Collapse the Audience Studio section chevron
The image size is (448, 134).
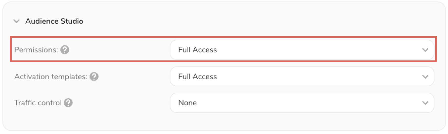pyautogui.click(x=17, y=21)
